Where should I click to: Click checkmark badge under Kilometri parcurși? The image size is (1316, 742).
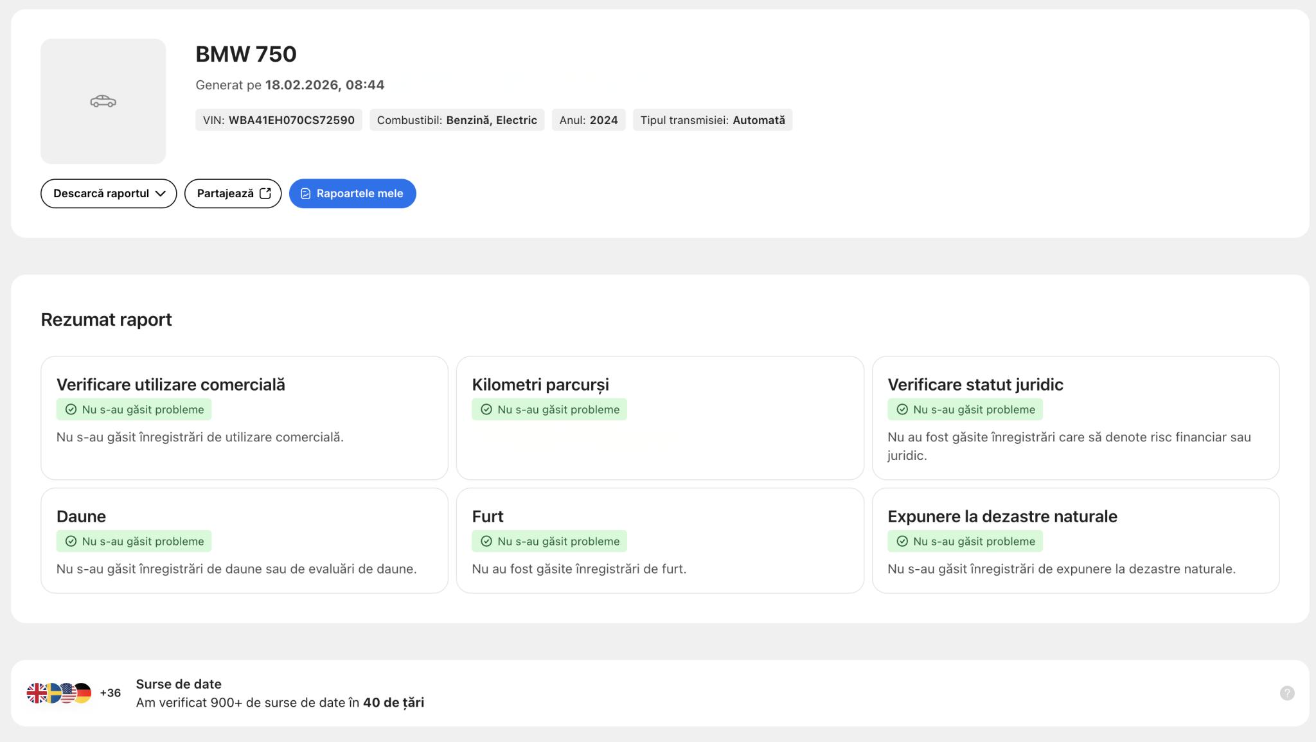tap(549, 409)
